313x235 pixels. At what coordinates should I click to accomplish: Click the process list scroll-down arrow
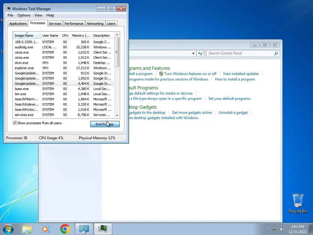coord(117,115)
